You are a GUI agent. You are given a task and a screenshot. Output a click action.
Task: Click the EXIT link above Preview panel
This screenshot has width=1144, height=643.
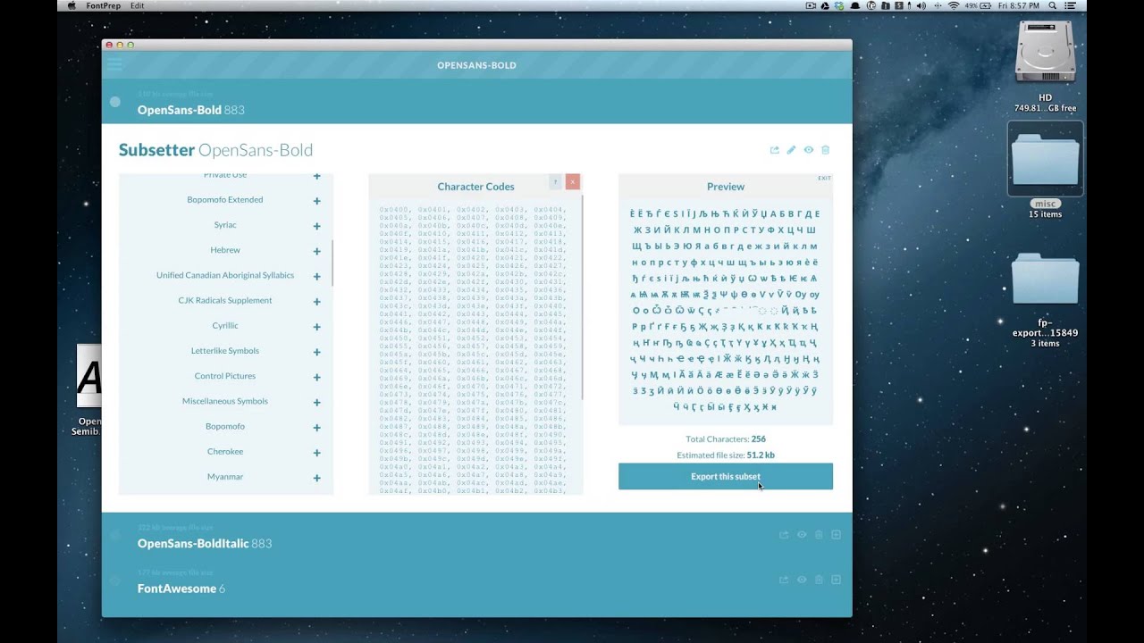click(x=824, y=178)
